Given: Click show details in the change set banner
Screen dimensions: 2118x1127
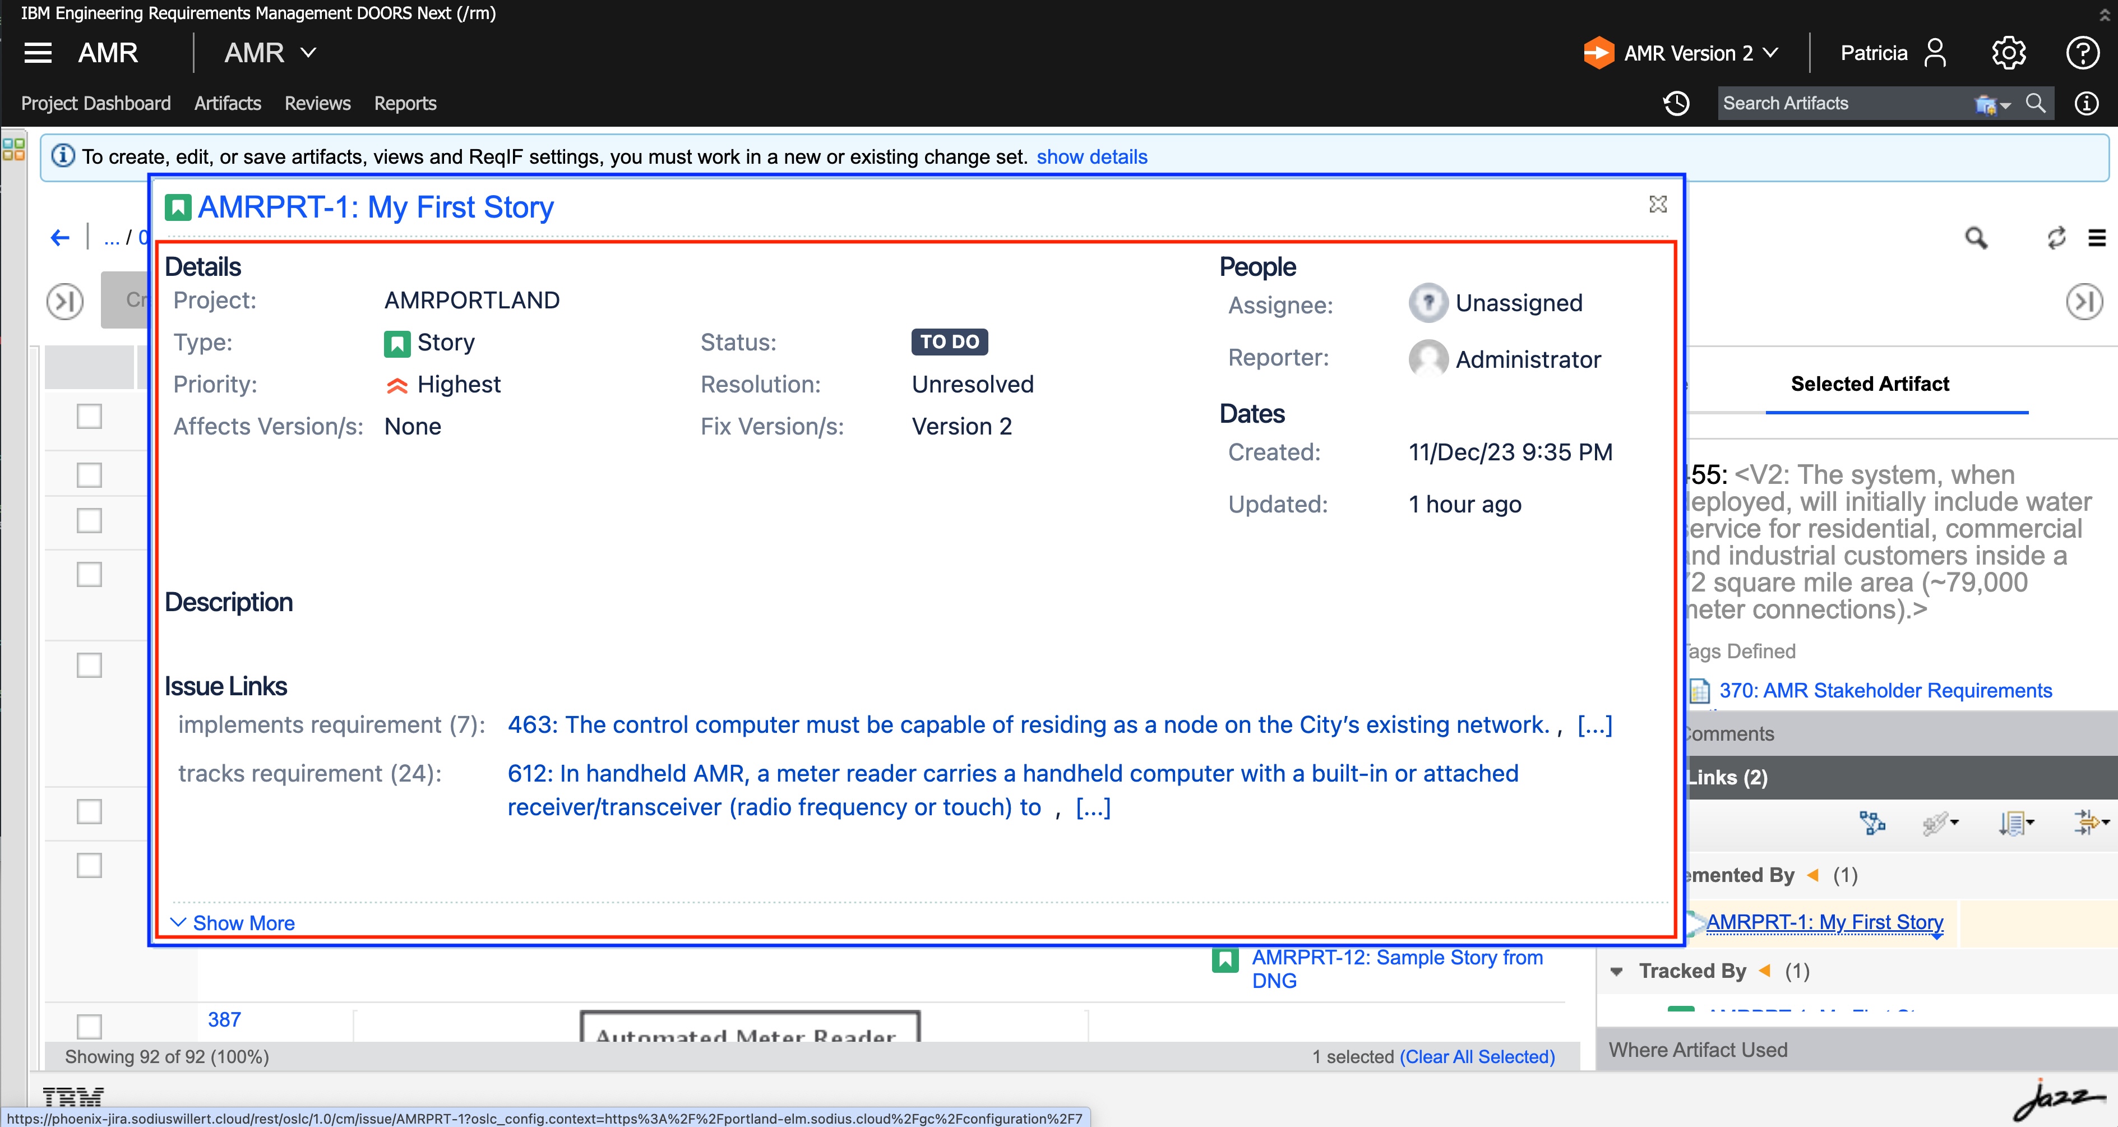Looking at the screenshot, I should click(x=1091, y=156).
